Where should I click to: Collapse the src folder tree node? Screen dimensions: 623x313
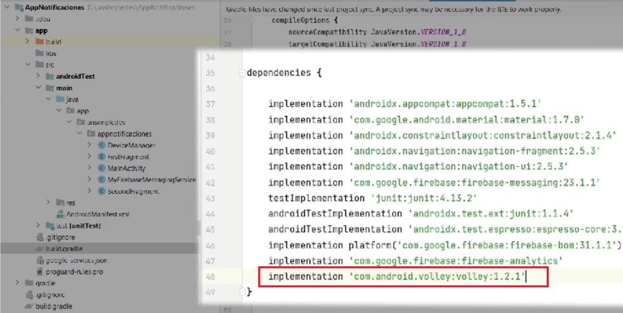pos(27,65)
